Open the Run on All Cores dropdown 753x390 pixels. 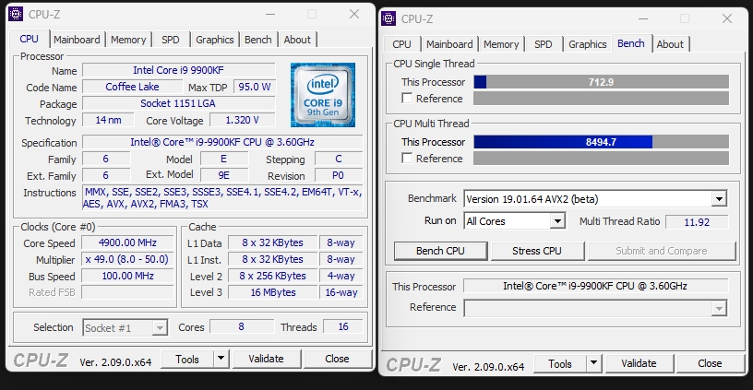click(557, 221)
